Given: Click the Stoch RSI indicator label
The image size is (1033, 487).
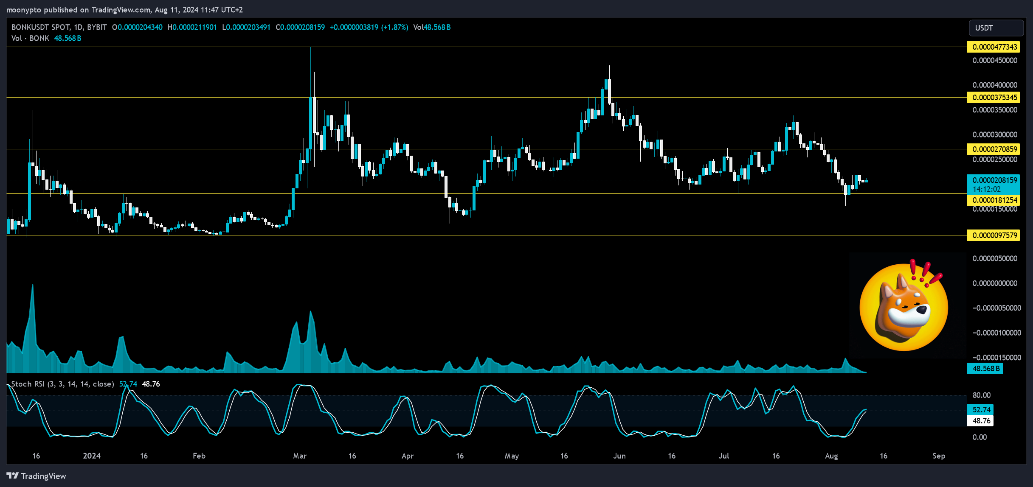Looking at the screenshot, I should (62, 384).
